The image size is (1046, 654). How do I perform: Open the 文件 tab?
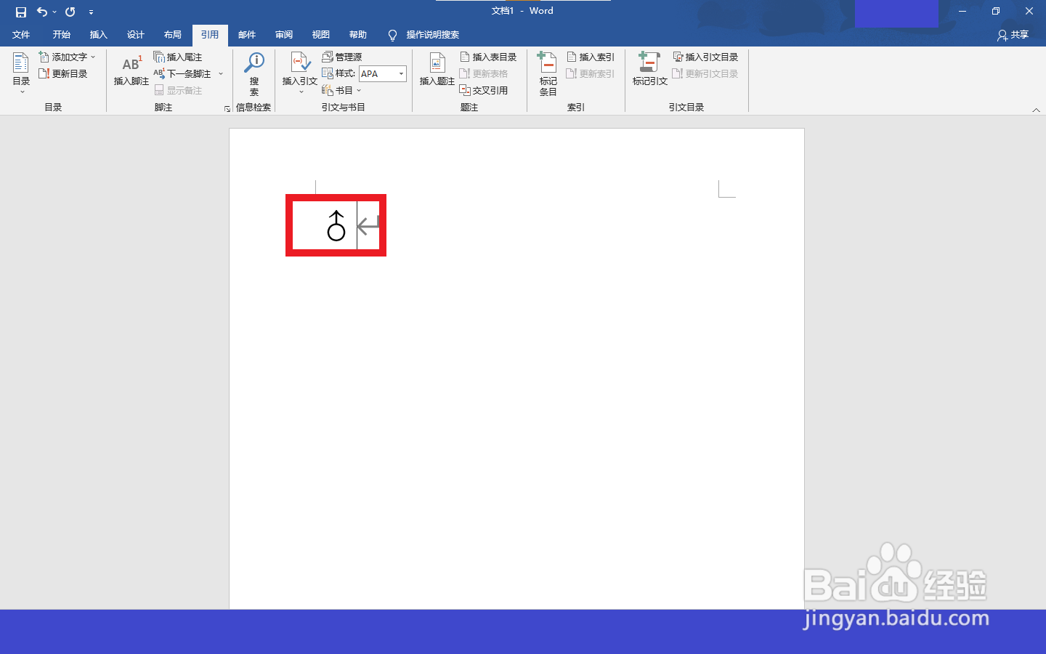pyautogui.click(x=21, y=35)
